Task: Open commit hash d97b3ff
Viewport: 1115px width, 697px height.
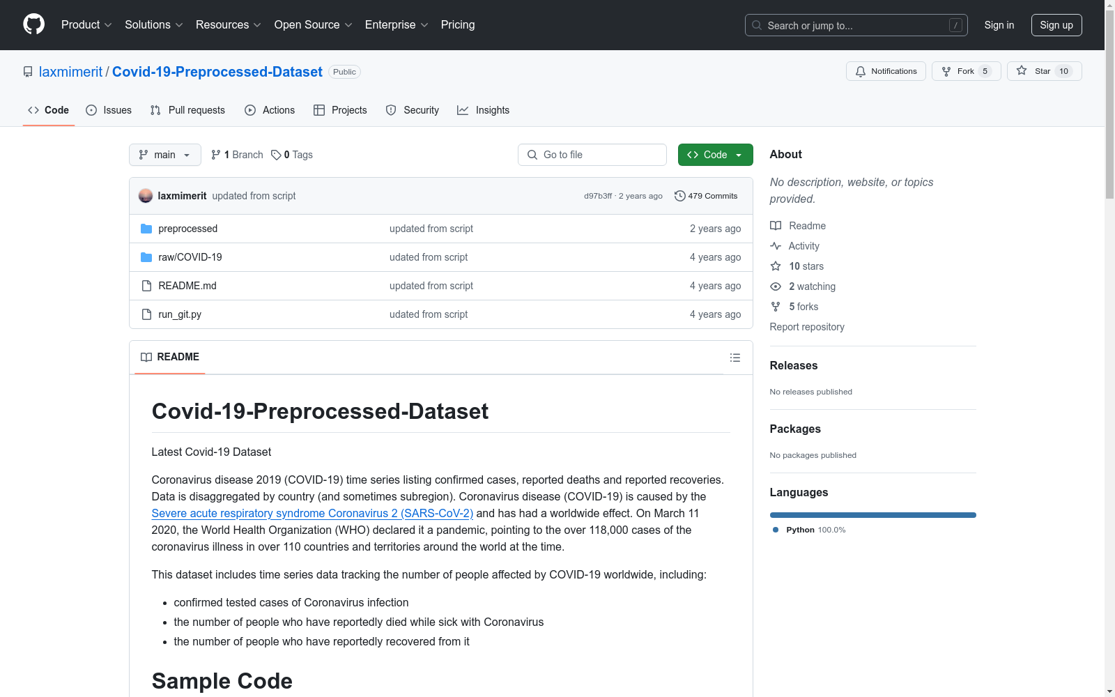Action: (x=598, y=196)
